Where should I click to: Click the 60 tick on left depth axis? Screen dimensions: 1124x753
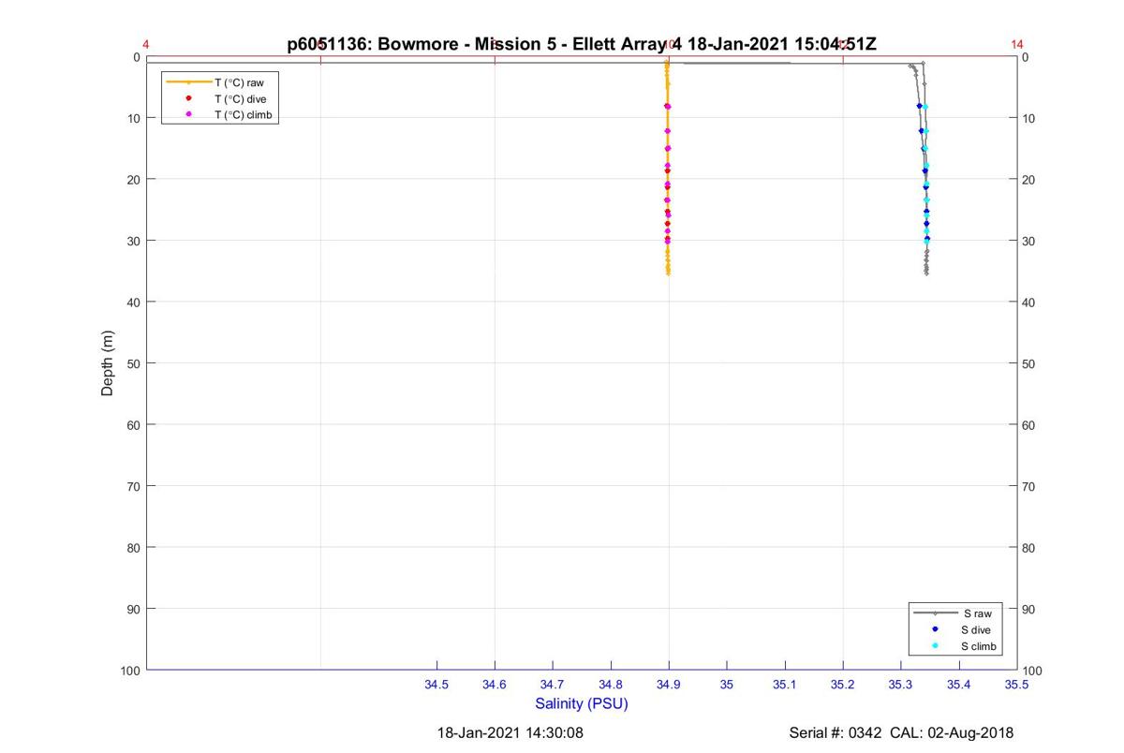[133, 424]
